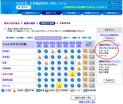The width and height of the screenshot is (123, 104).
Task: Open monthly calendar icon for 研修室1
Action: point(85,51)
